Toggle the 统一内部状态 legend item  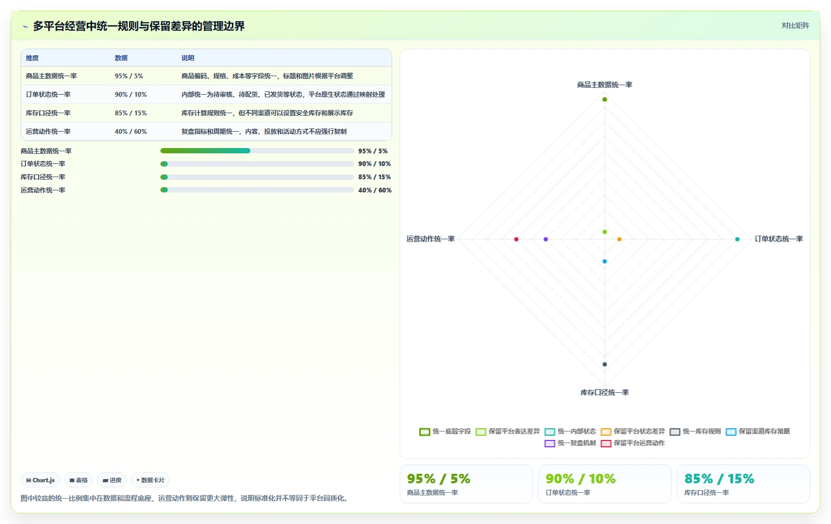click(570, 431)
